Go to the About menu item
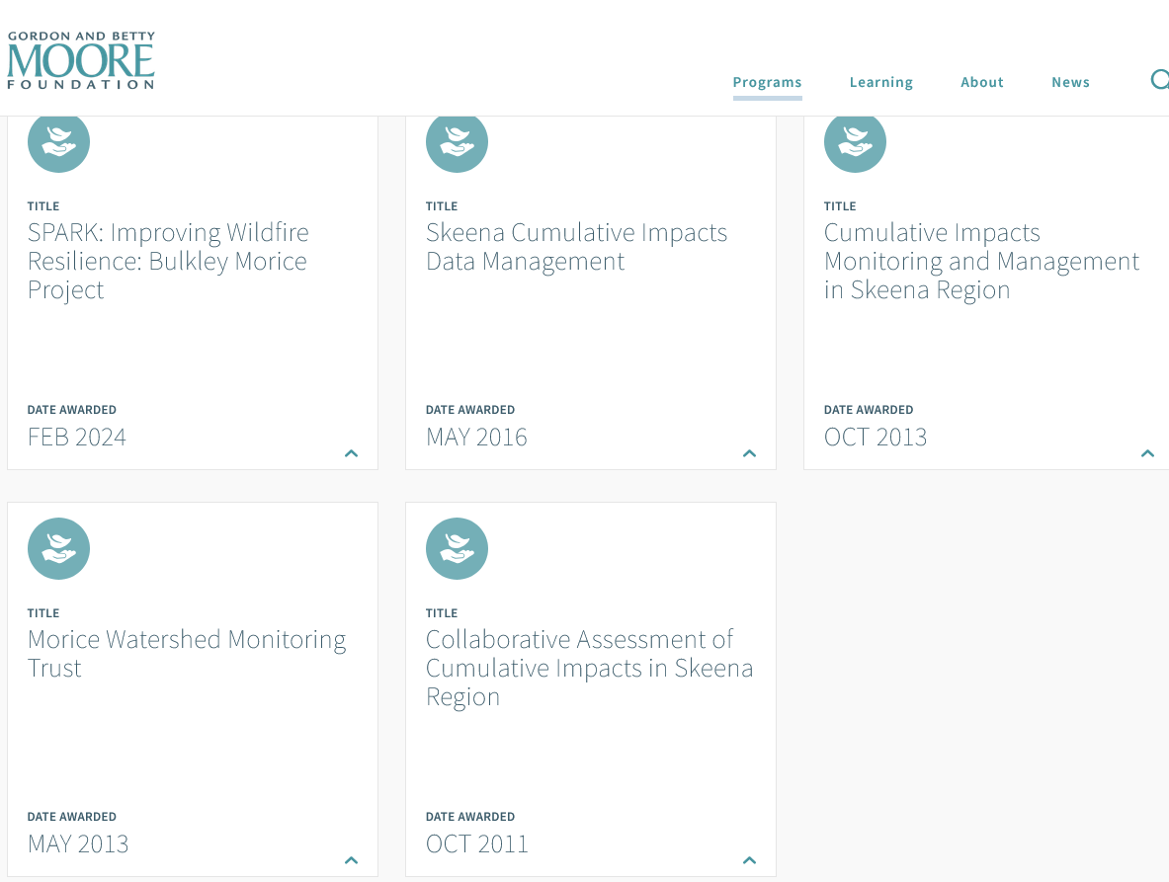Screen dimensions: 1169x882 pos(981,82)
